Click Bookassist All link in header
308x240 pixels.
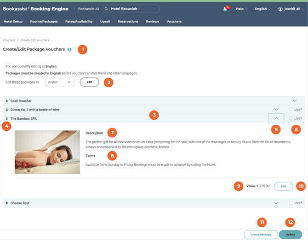[x=89, y=9]
